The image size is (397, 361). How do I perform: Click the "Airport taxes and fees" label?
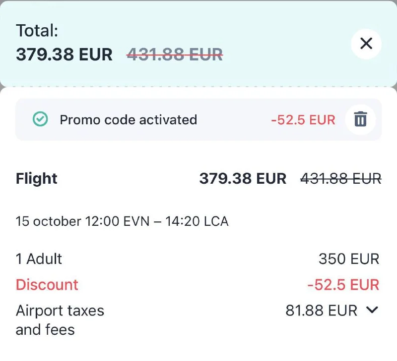(60, 320)
